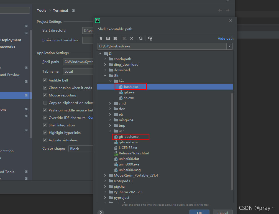Jump to Desktop directory icon

(x=108, y=38)
